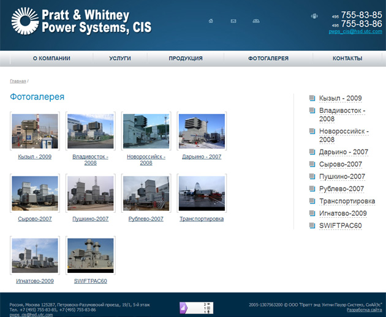Select Транспортировка in the right sidebar list

point(347,201)
